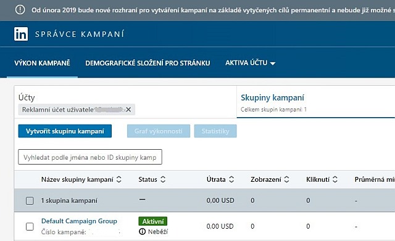395x241 pixels.
Task: Sort by Kliknutí column arrows
Action: point(335,179)
